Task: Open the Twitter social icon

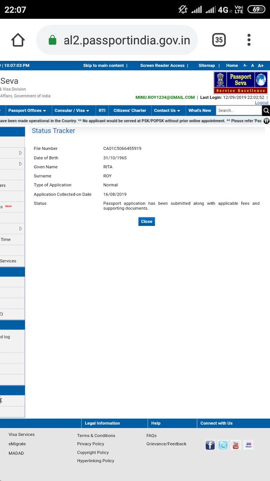Action: point(223,445)
